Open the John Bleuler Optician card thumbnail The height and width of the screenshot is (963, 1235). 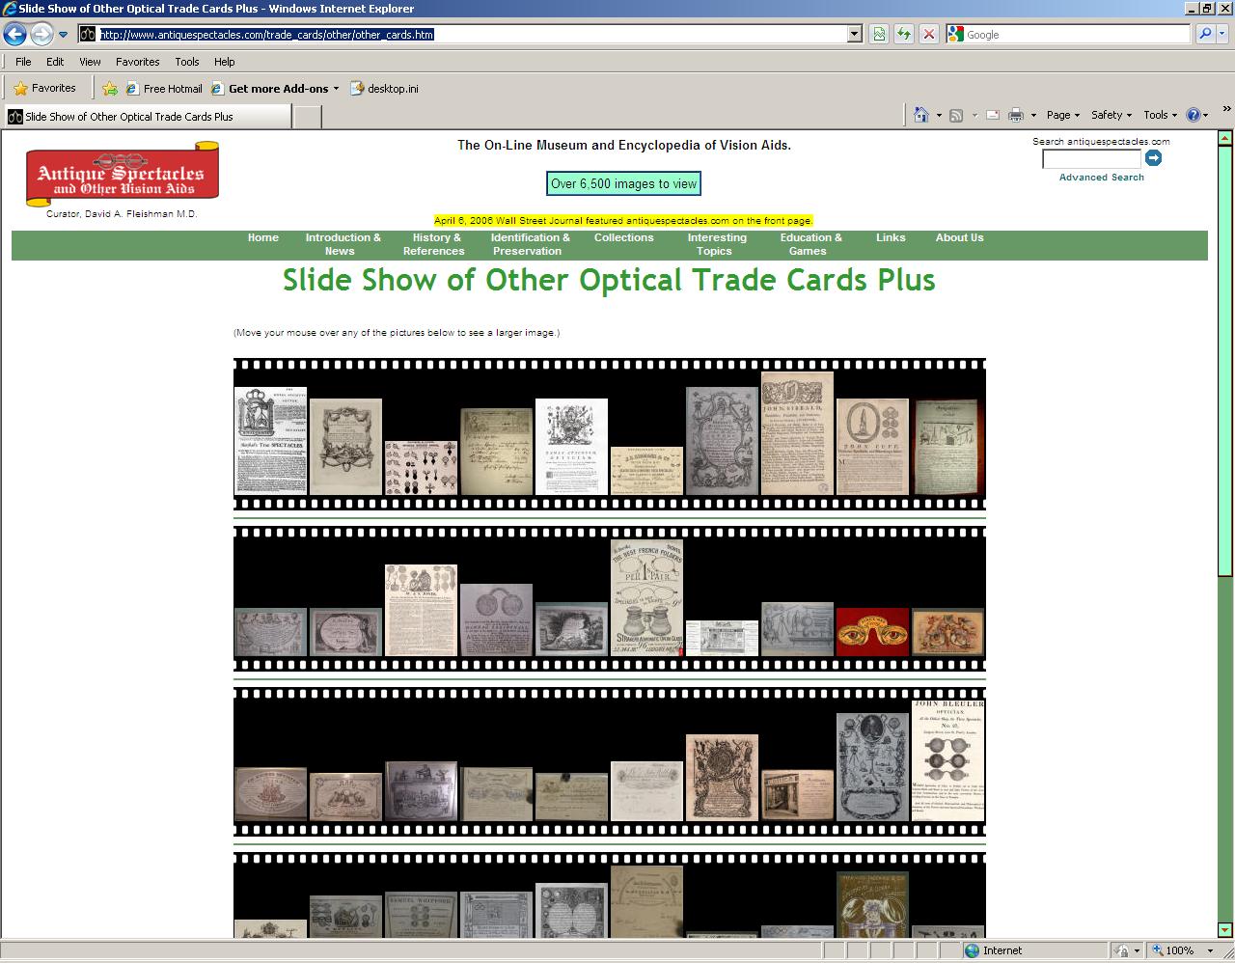pyautogui.click(x=948, y=759)
